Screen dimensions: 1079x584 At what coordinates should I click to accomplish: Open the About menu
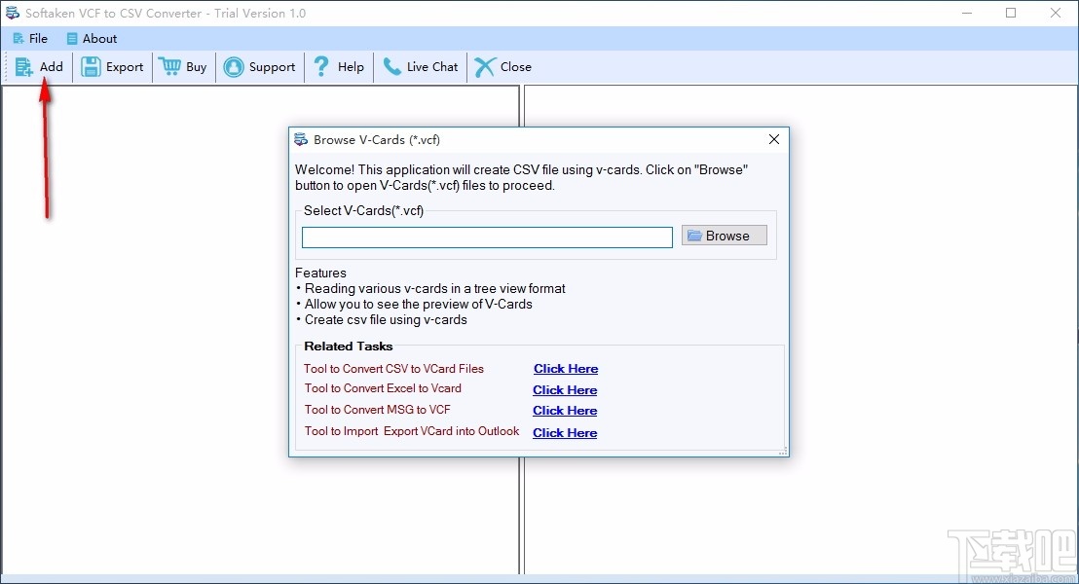click(92, 38)
